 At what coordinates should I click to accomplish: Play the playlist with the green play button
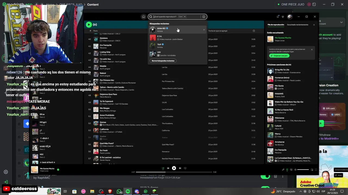click(89, 25)
